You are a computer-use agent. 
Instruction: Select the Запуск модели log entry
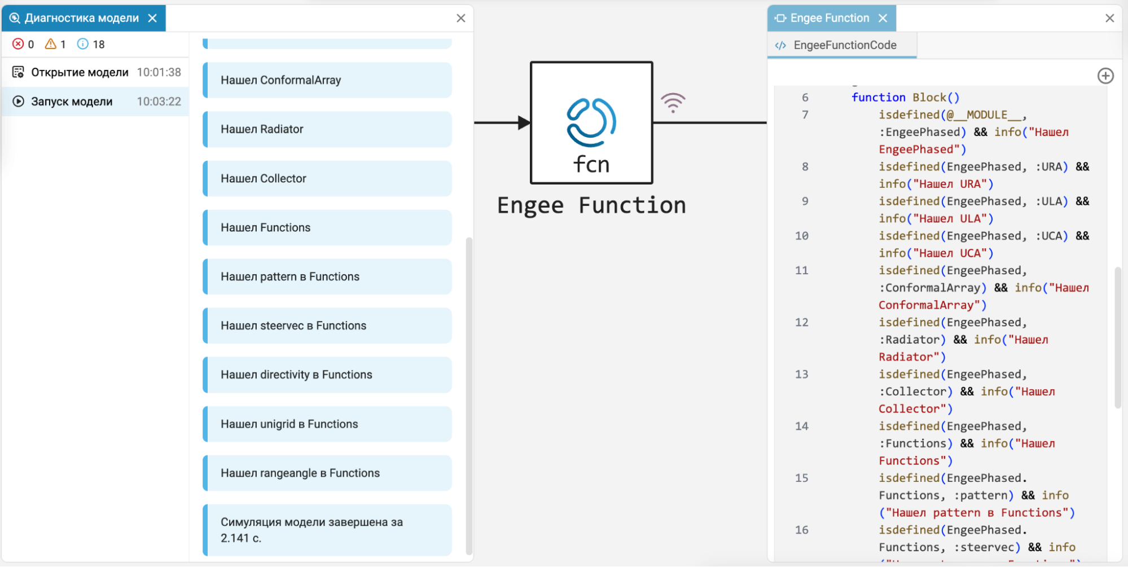click(x=96, y=102)
